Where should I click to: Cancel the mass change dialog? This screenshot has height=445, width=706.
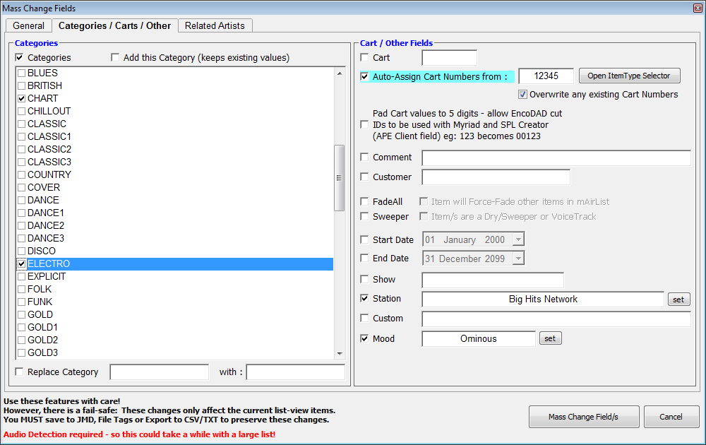[x=671, y=417]
